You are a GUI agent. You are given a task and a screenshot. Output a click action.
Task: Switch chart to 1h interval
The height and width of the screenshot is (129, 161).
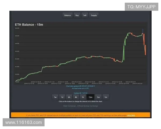tap(83, 97)
